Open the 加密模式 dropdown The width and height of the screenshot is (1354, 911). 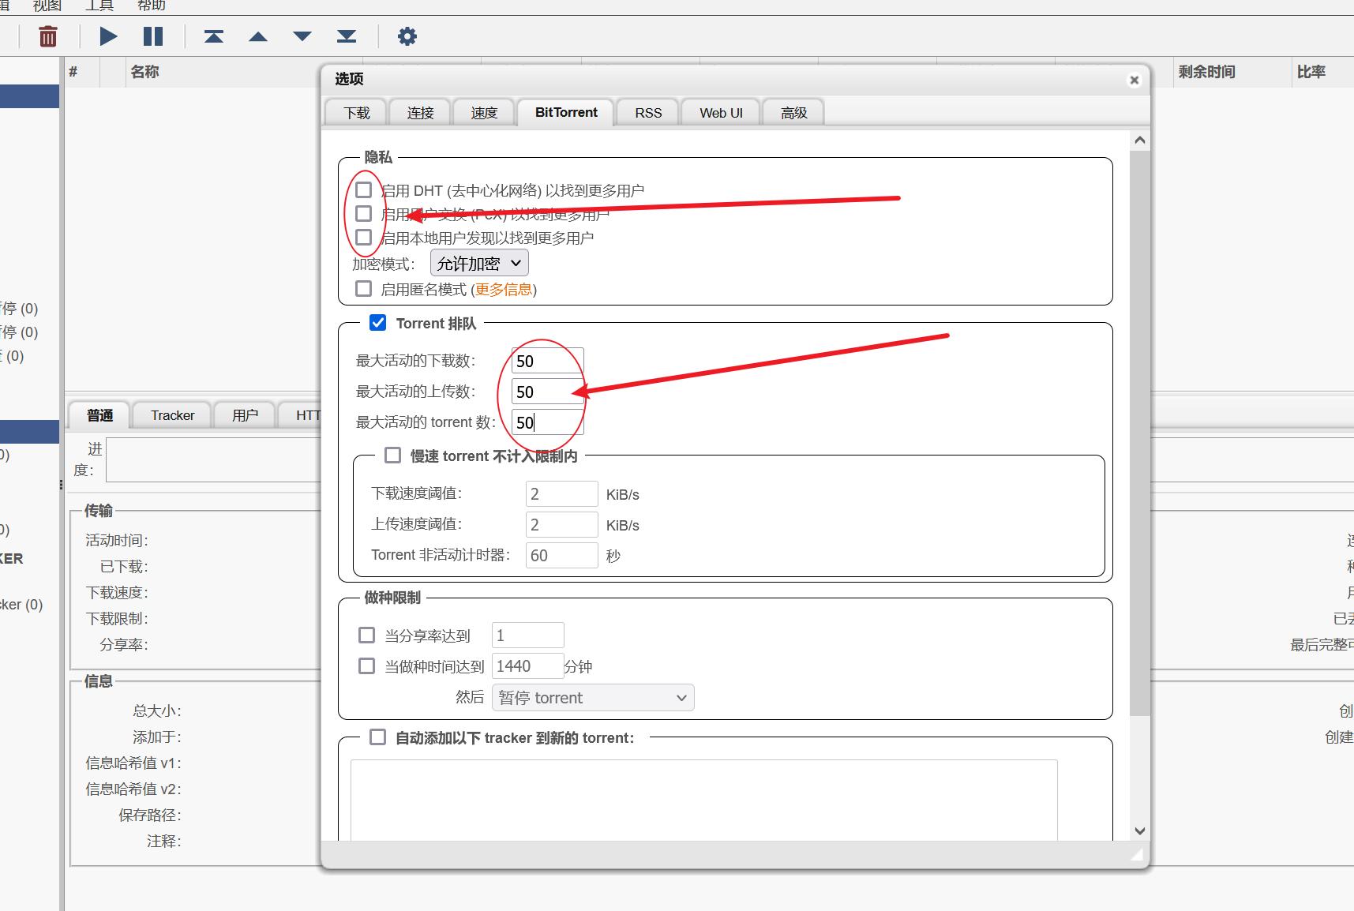[478, 264]
